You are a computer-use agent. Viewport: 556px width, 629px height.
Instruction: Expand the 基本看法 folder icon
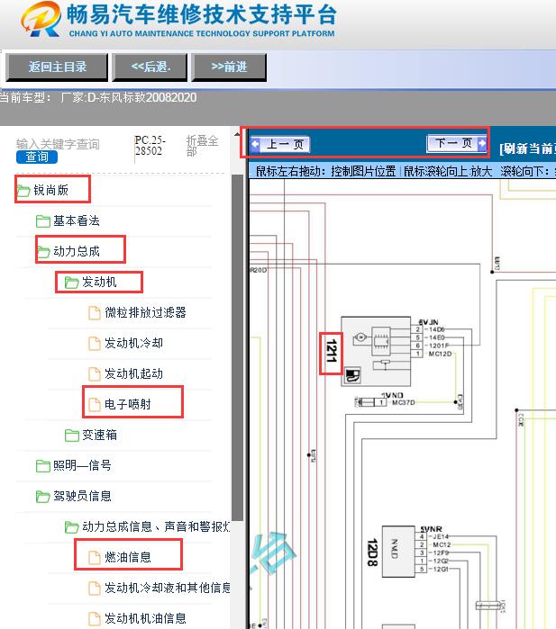(x=43, y=221)
